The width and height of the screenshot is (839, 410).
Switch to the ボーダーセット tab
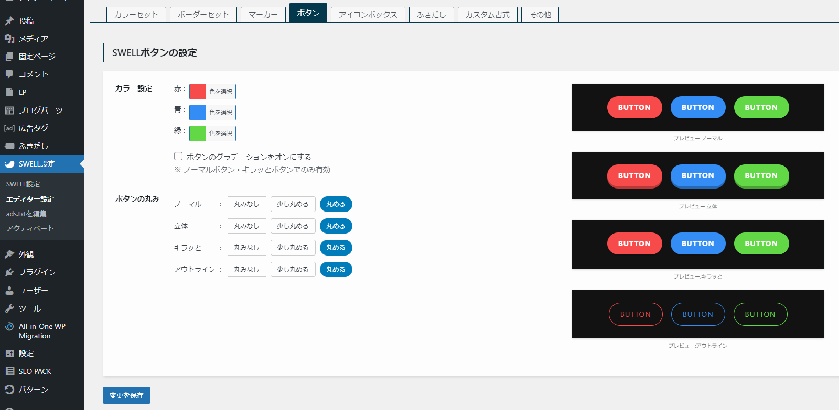203,15
